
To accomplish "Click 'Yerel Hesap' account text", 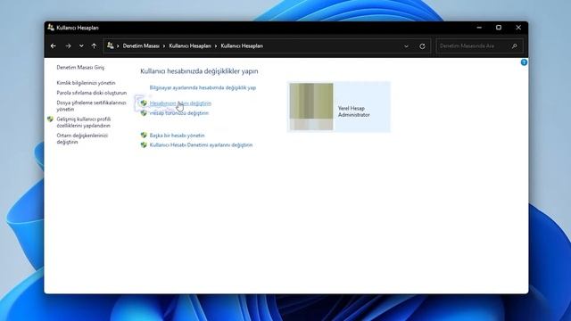I will pos(352,109).
